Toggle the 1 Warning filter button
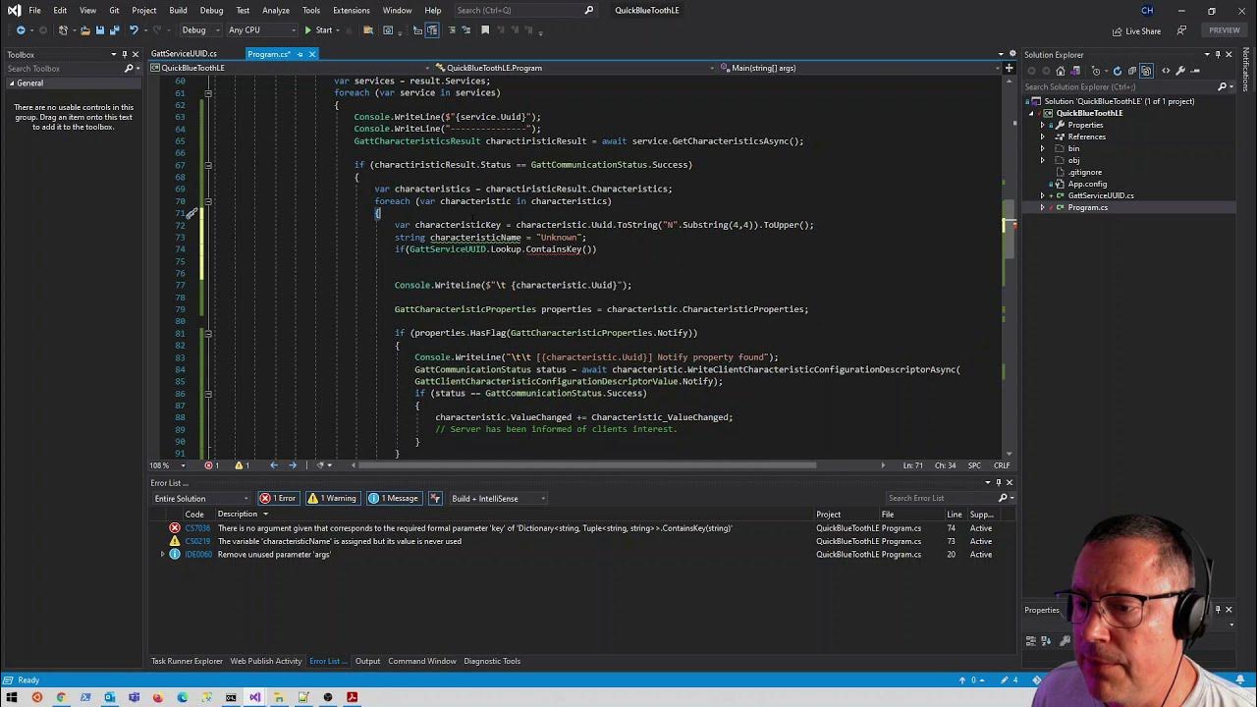Image resolution: width=1257 pixels, height=707 pixels. (332, 498)
